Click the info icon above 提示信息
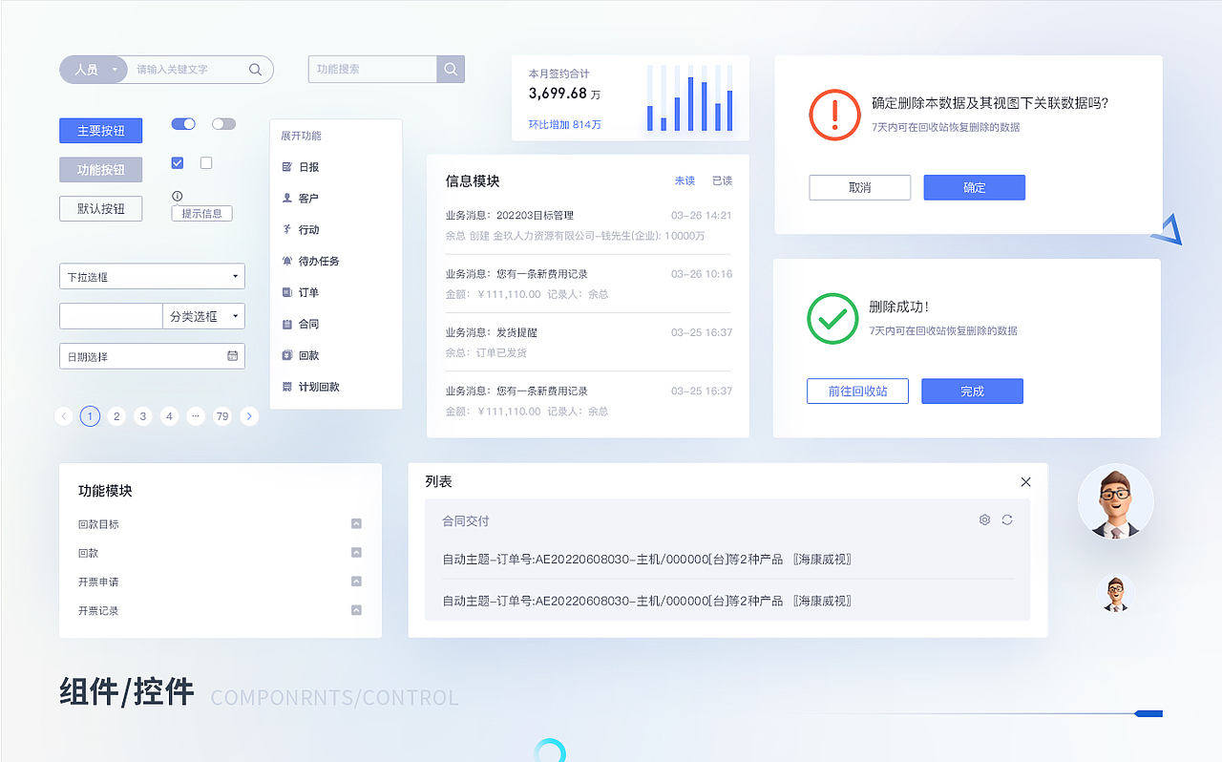Screen dimensions: 1222x762 pyautogui.click(x=177, y=196)
